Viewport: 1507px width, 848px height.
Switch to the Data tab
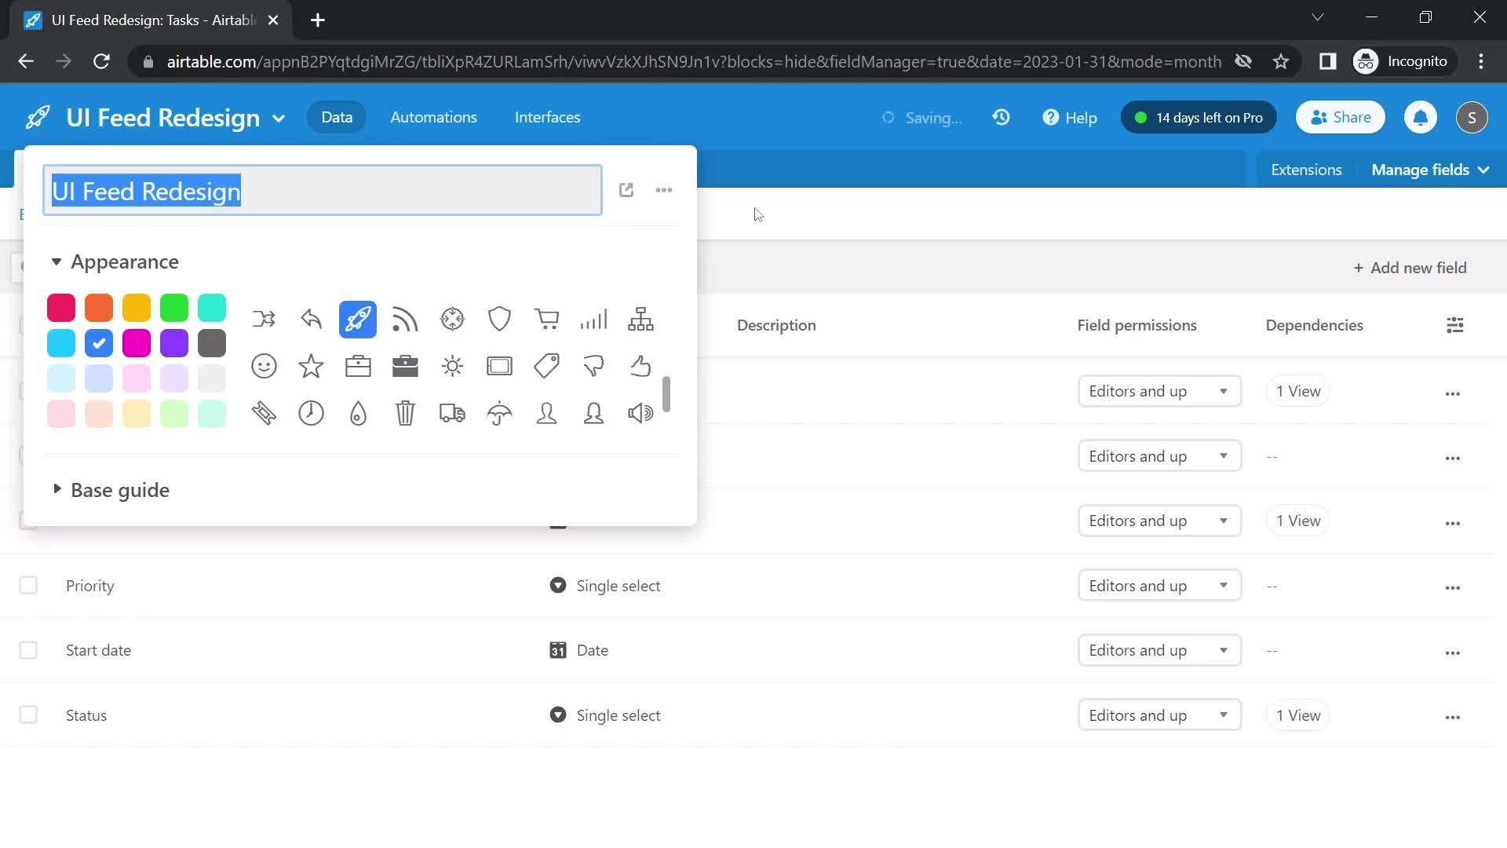click(x=337, y=118)
